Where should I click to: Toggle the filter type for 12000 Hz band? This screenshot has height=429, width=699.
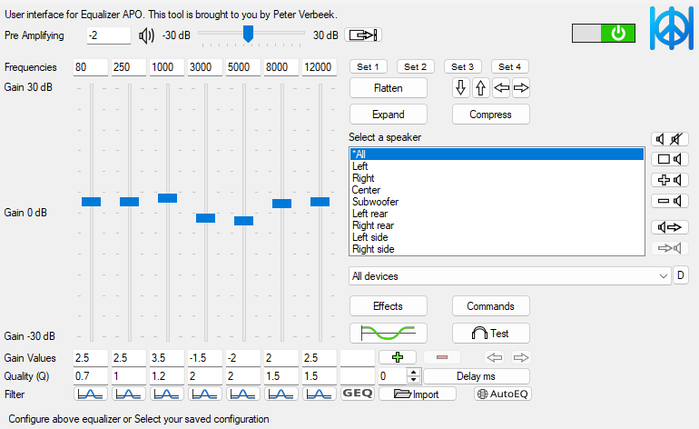tap(320, 394)
